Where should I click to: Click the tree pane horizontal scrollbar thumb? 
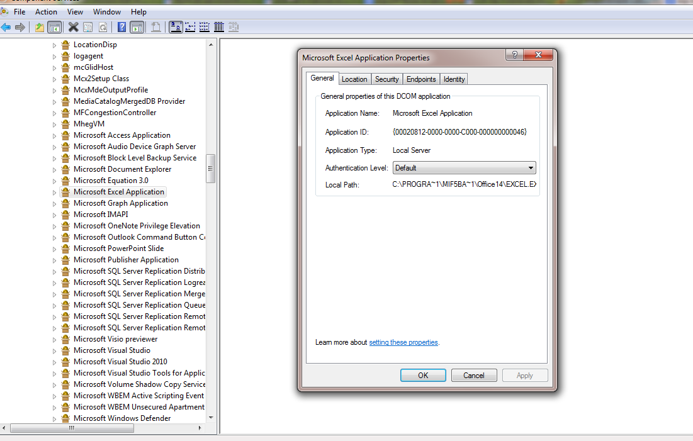tap(71, 428)
